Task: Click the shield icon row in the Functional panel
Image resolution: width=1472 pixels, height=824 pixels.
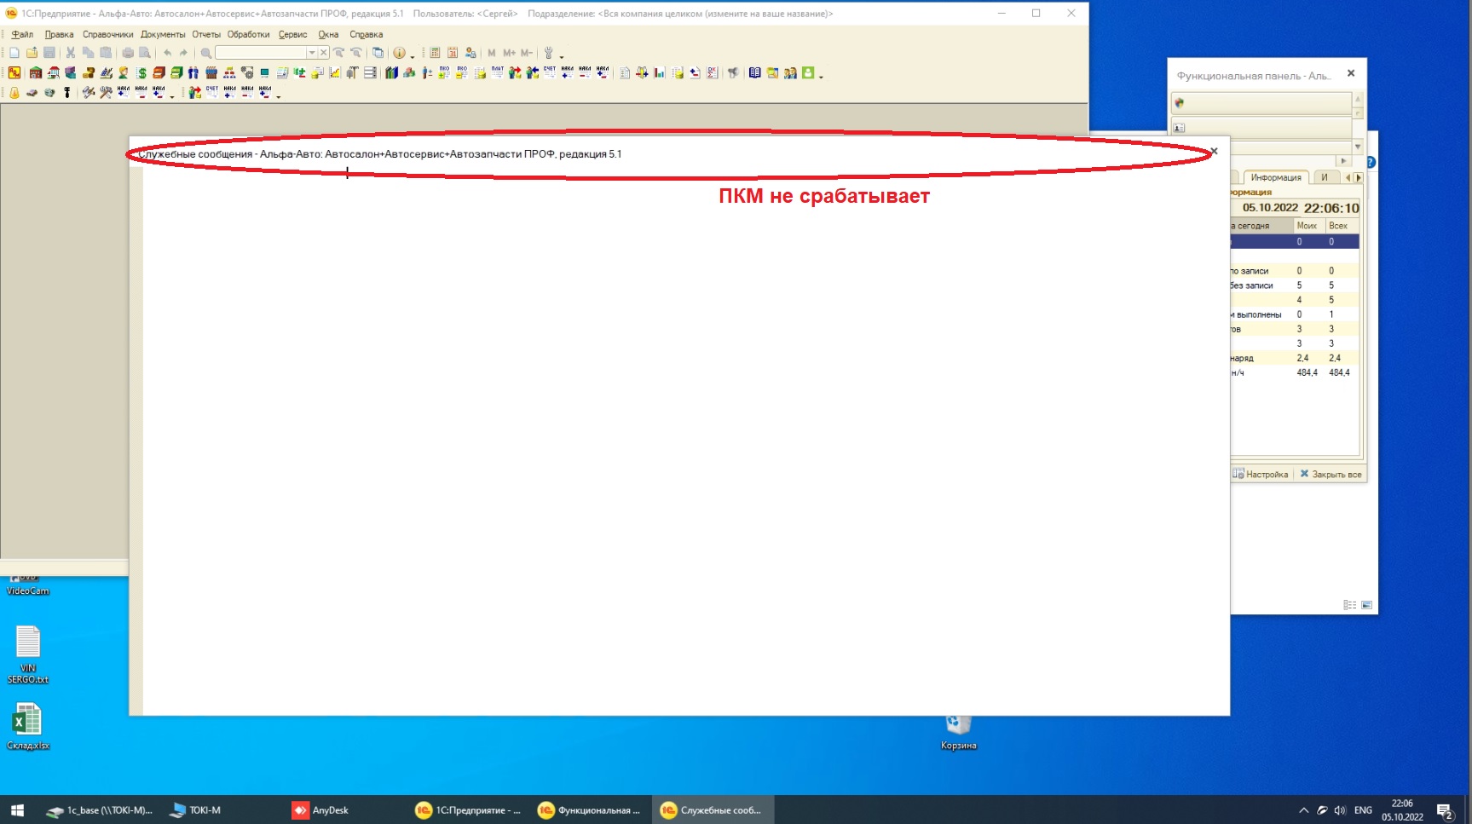Action: click(x=1261, y=103)
